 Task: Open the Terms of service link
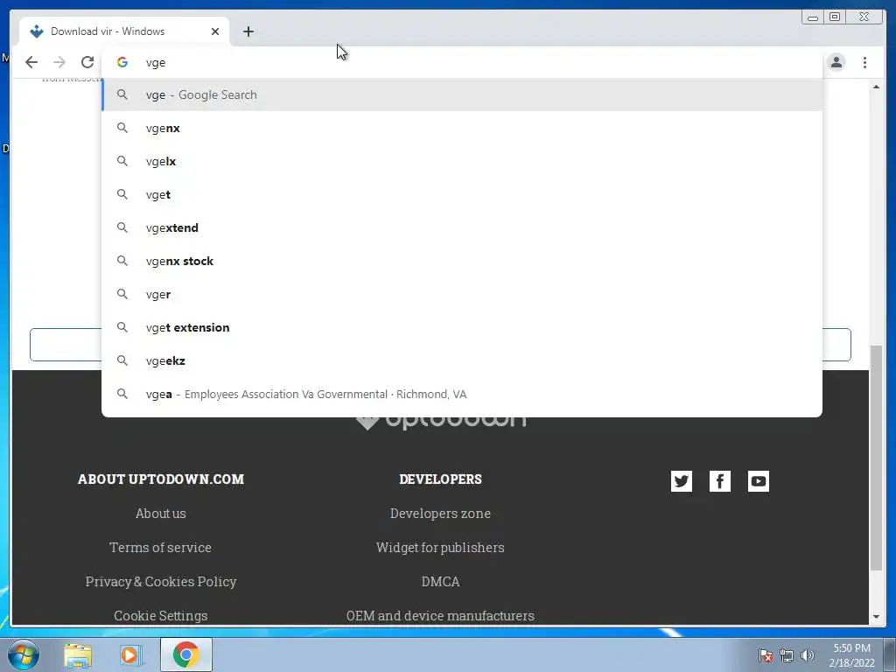[x=161, y=548]
